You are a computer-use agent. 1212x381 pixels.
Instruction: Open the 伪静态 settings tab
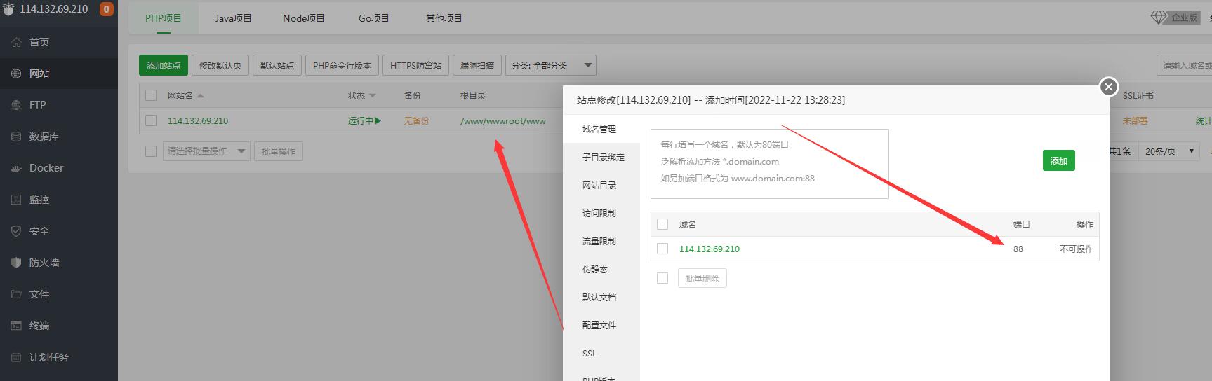(595, 269)
